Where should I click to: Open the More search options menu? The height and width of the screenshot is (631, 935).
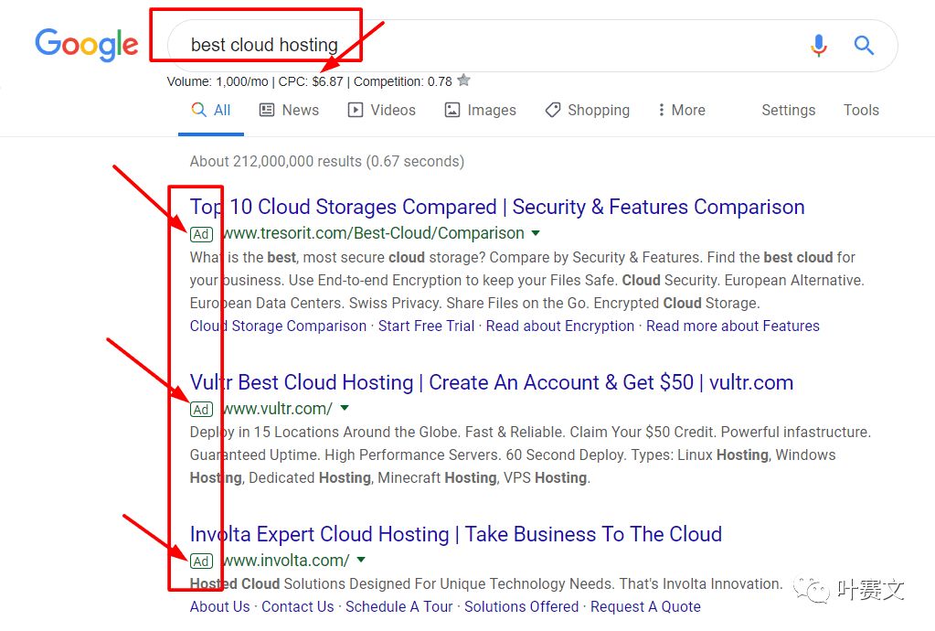682,111
